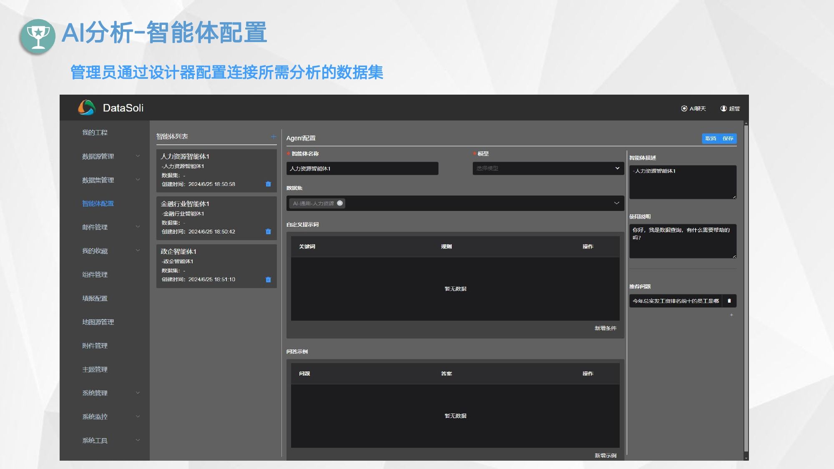Viewport: 834px width, 469px height.
Task: Add new agent with plus icon in 智能体列表
Action: (x=274, y=136)
